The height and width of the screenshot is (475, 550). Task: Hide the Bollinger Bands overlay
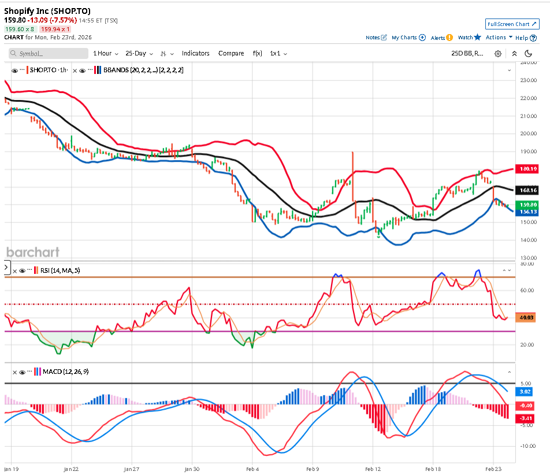pyautogui.click(x=83, y=70)
